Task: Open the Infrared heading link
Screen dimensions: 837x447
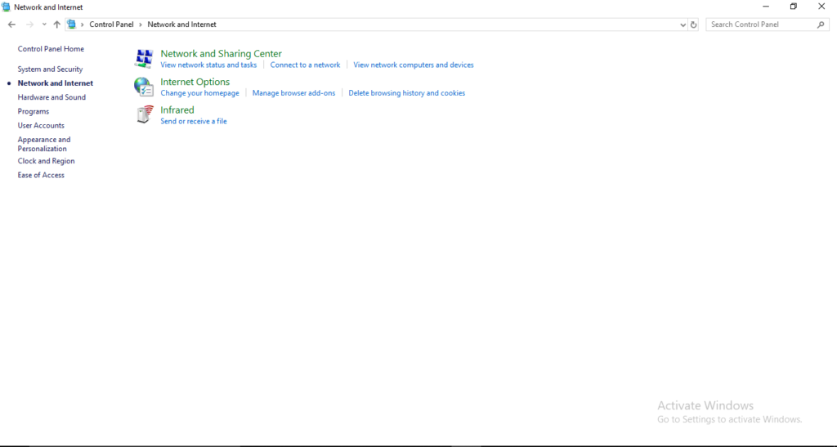Action: [177, 110]
